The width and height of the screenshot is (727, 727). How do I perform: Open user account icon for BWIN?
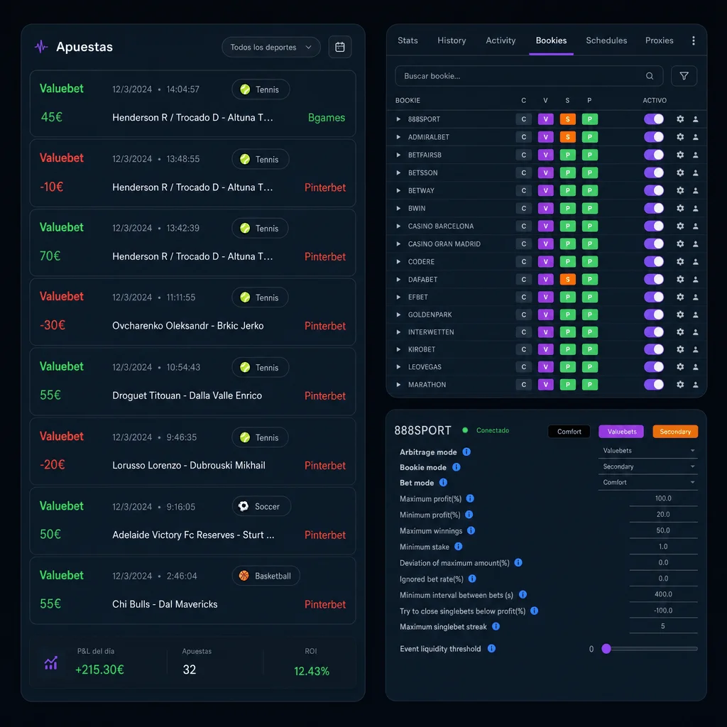coord(695,208)
